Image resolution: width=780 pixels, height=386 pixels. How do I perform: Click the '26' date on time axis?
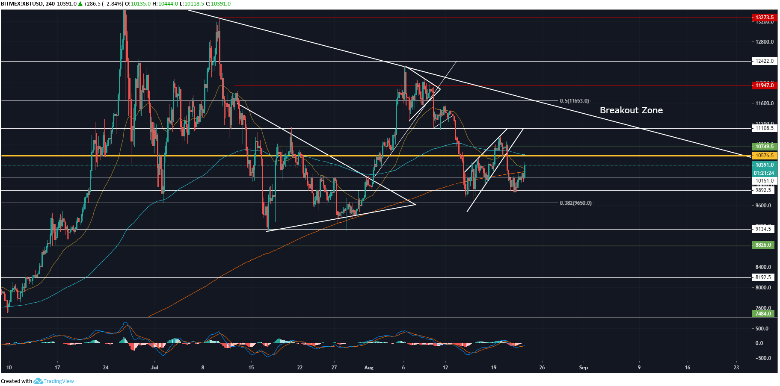pos(542,368)
